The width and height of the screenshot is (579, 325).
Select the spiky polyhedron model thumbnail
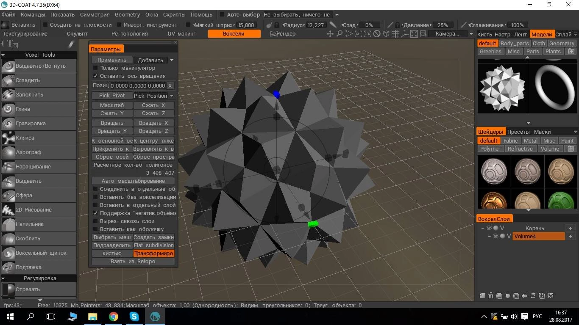pyautogui.click(x=503, y=88)
